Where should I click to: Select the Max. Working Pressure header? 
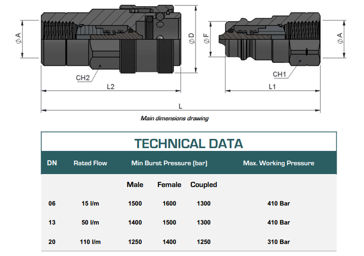pyautogui.click(x=278, y=163)
